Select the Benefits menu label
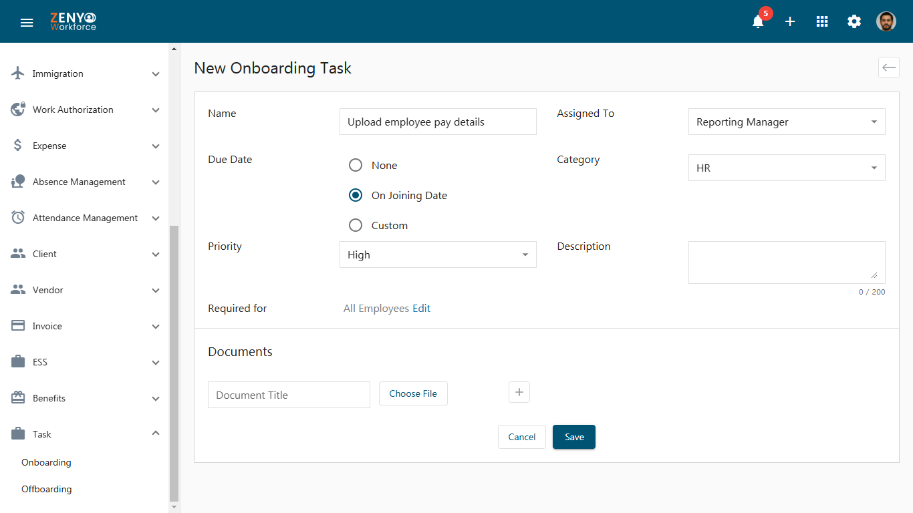The image size is (913, 513). (49, 398)
